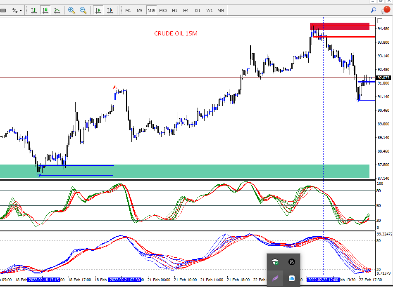Select the active M15 timeframe button
The image size is (393, 287).
[151, 10]
